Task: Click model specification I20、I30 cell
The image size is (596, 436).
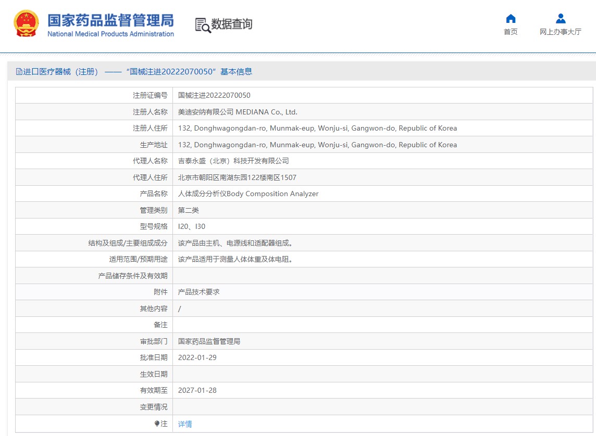Action: point(192,226)
